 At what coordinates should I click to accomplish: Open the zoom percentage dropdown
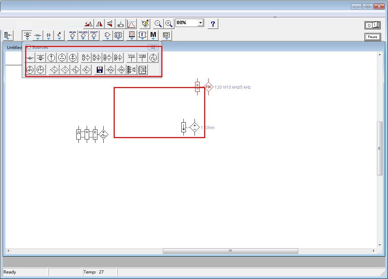(x=200, y=23)
